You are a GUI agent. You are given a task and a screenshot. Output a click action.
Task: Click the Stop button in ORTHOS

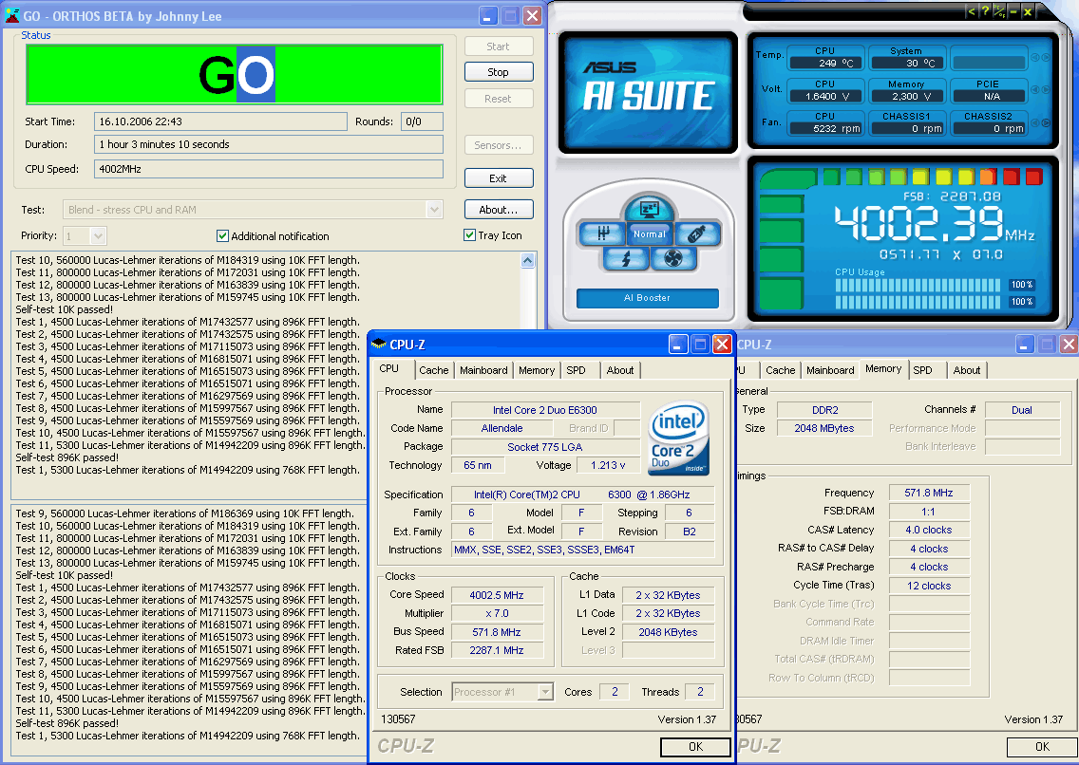(499, 72)
